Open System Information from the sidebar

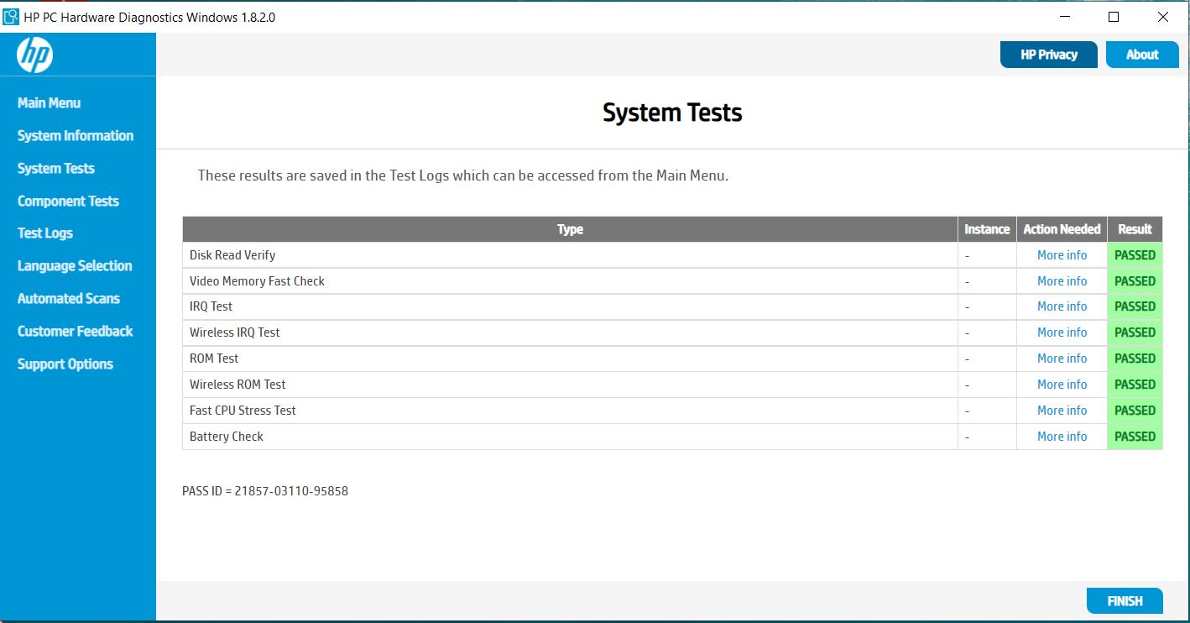point(75,135)
